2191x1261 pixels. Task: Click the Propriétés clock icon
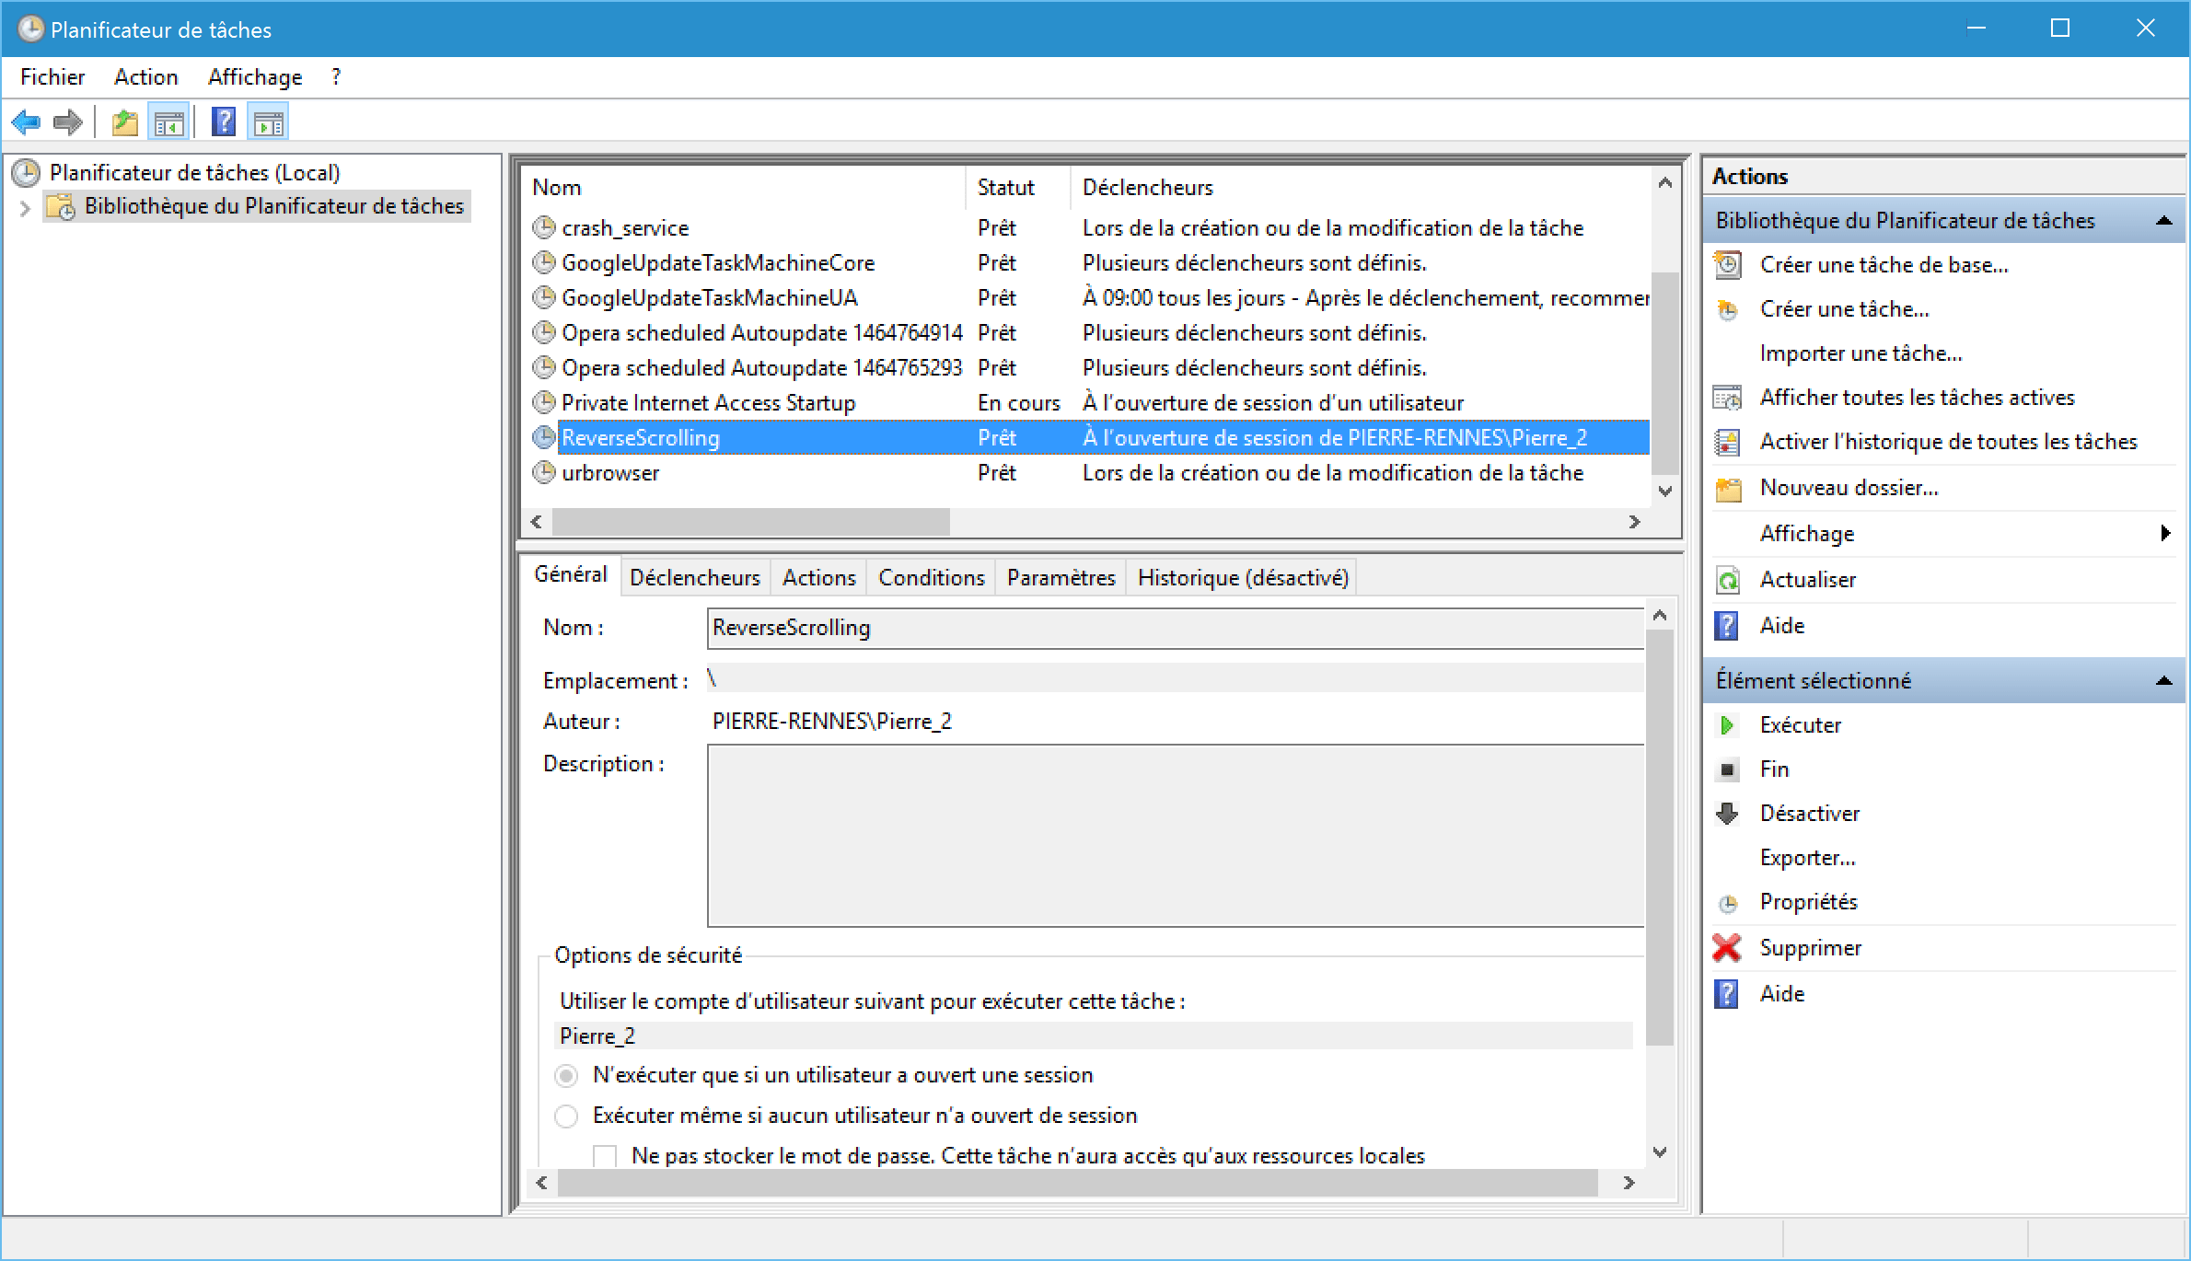pyautogui.click(x=1728, y=903)
